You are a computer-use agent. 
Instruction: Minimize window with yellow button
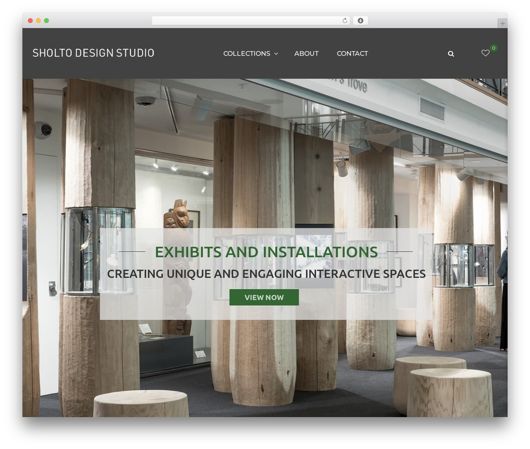tap(39, 21)
